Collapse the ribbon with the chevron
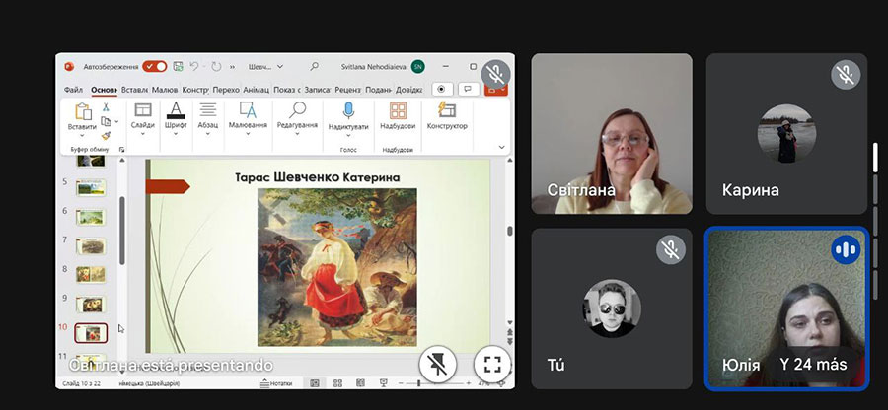888x410 pixels. click(x=502, y=147)
